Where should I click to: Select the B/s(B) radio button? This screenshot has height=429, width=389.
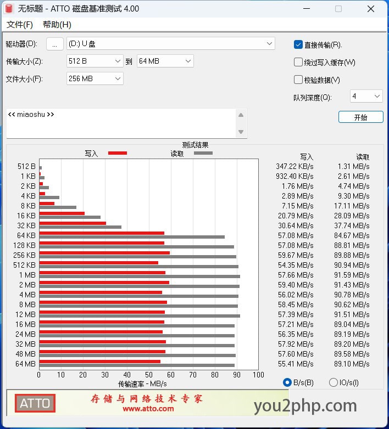287,382
